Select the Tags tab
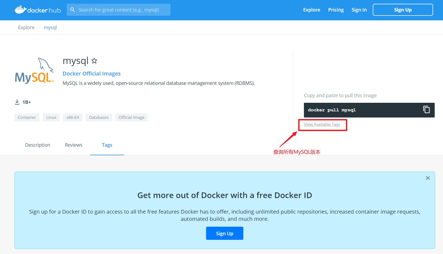The width and height of the screenshot is (443, 254). (x=107, y=145)
